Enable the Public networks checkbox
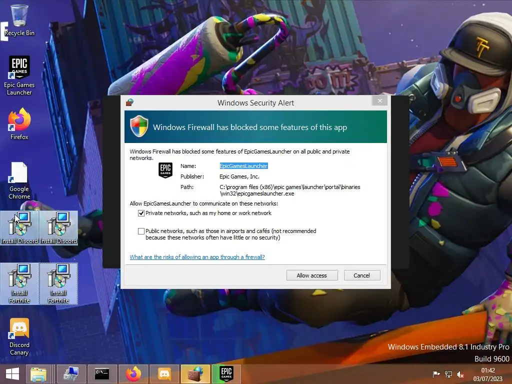This screenshot has height=384, width=512. coord(141,231)
